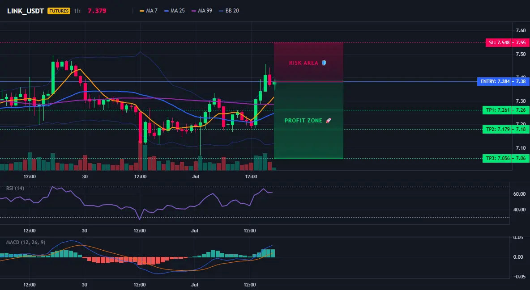
Task: Click the current price 7.379
Action: pos(97,11)
